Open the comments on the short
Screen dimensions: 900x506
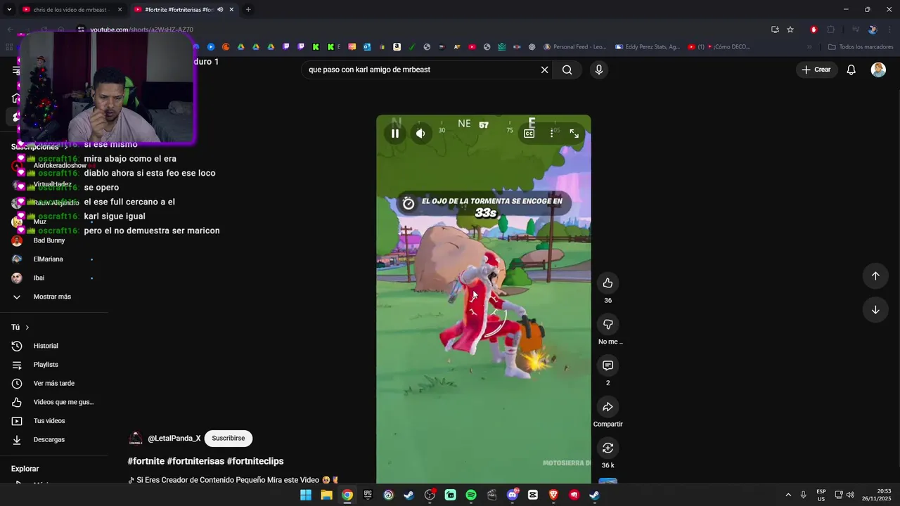607,365
